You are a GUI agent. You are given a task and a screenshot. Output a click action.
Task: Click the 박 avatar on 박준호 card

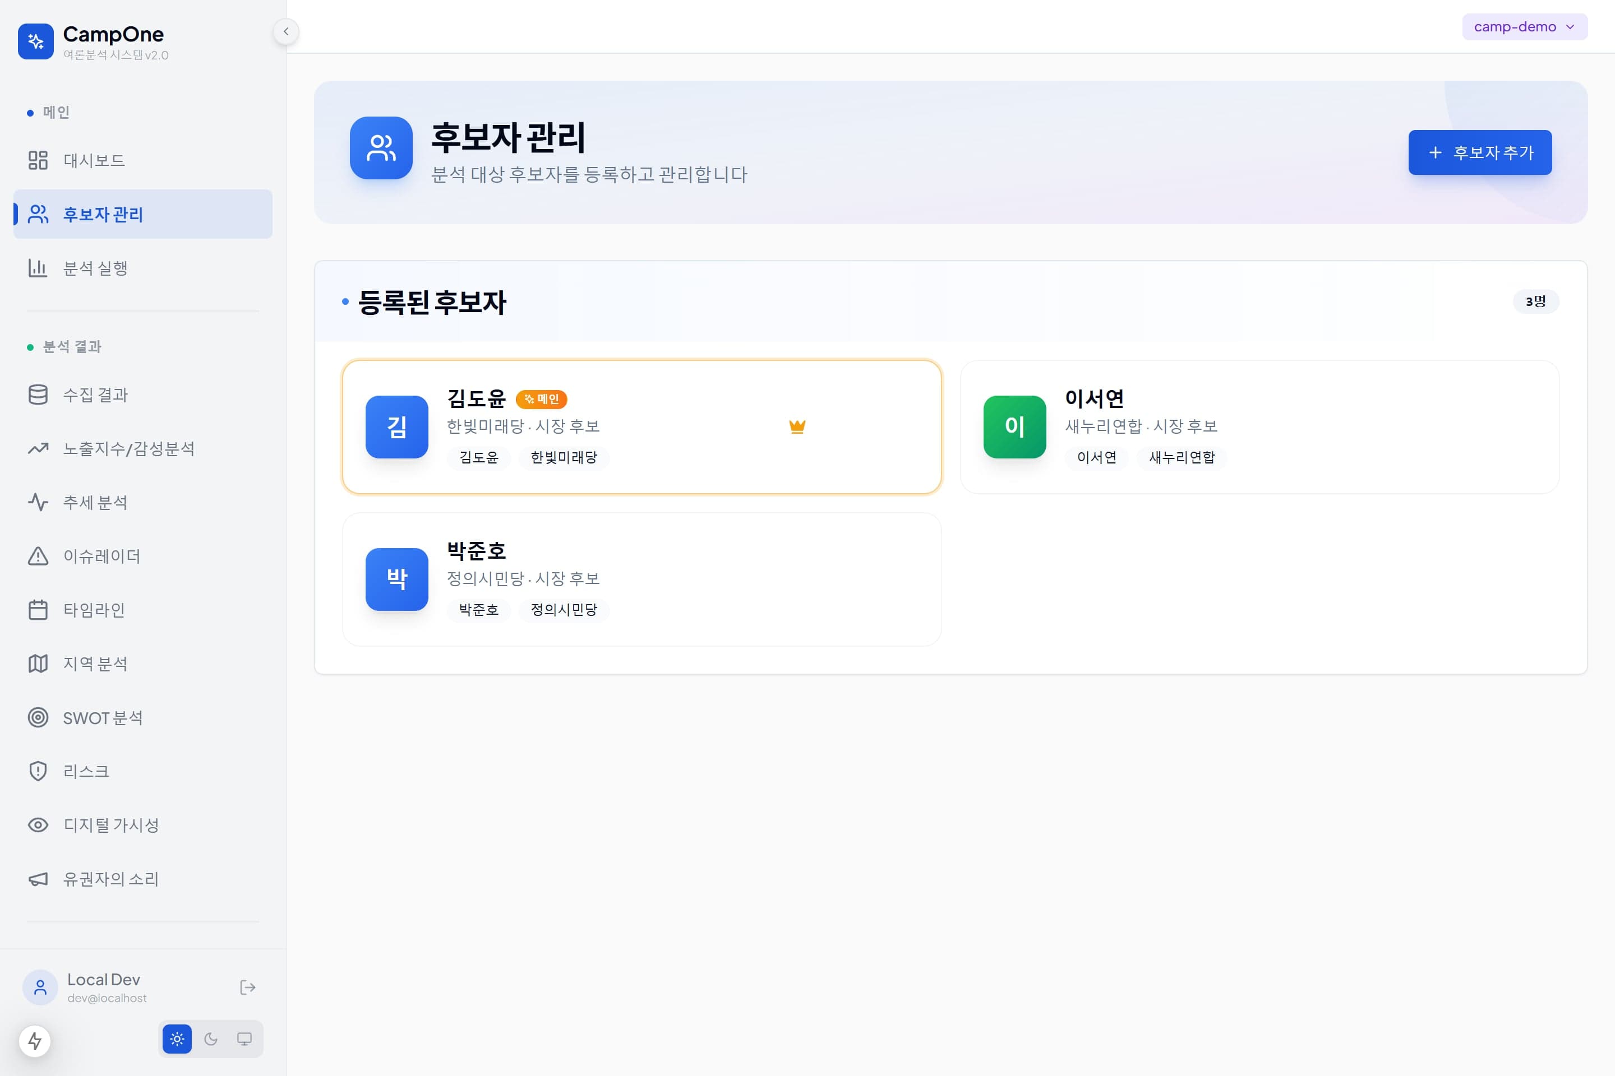(397, 579)
